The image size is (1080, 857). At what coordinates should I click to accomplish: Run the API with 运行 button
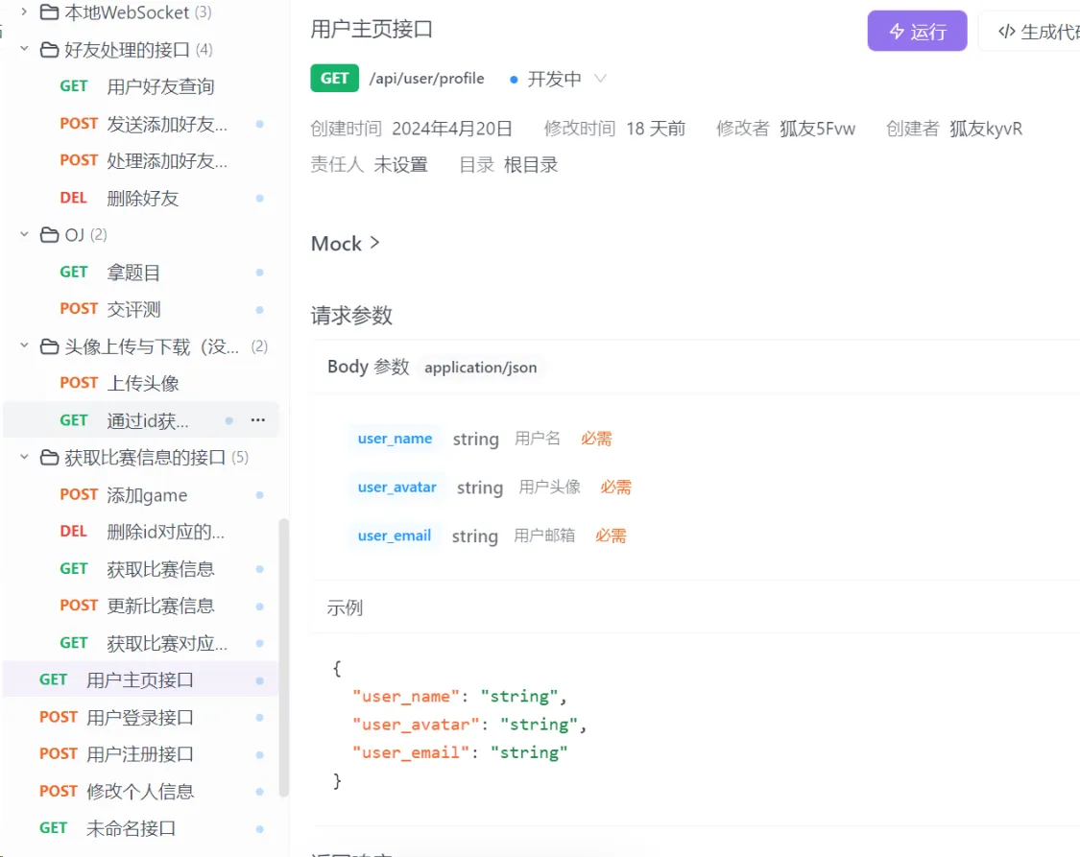click(917, 31)
